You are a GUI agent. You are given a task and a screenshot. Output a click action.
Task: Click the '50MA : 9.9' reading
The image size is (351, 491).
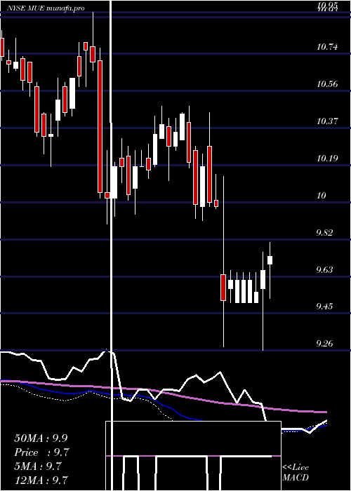(41, 438)
